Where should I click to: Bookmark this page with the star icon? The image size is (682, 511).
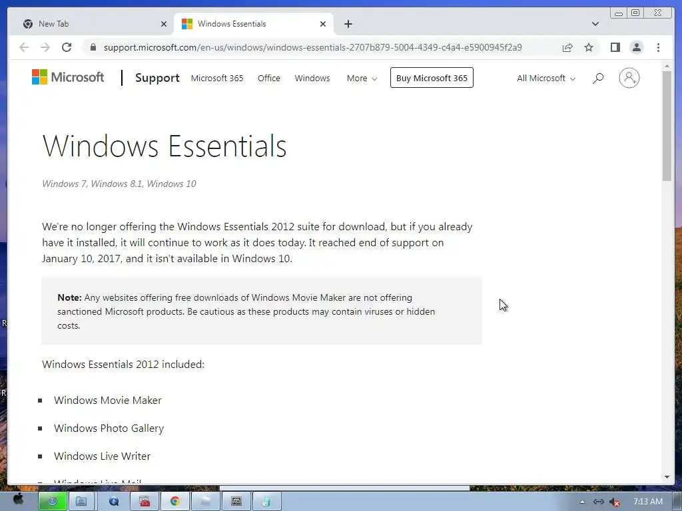click(589, 47)
